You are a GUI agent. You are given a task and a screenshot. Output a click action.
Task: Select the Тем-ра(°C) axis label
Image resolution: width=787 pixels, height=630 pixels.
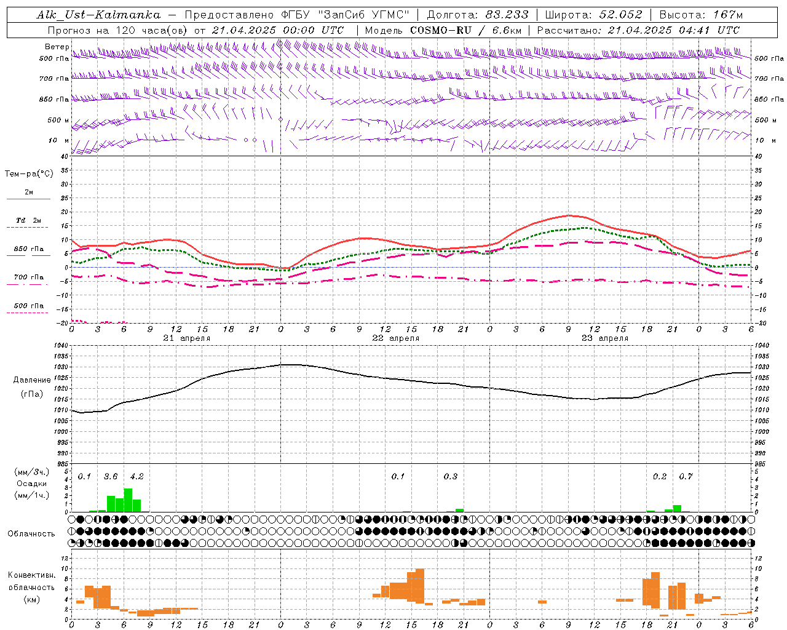pos(29,174)
